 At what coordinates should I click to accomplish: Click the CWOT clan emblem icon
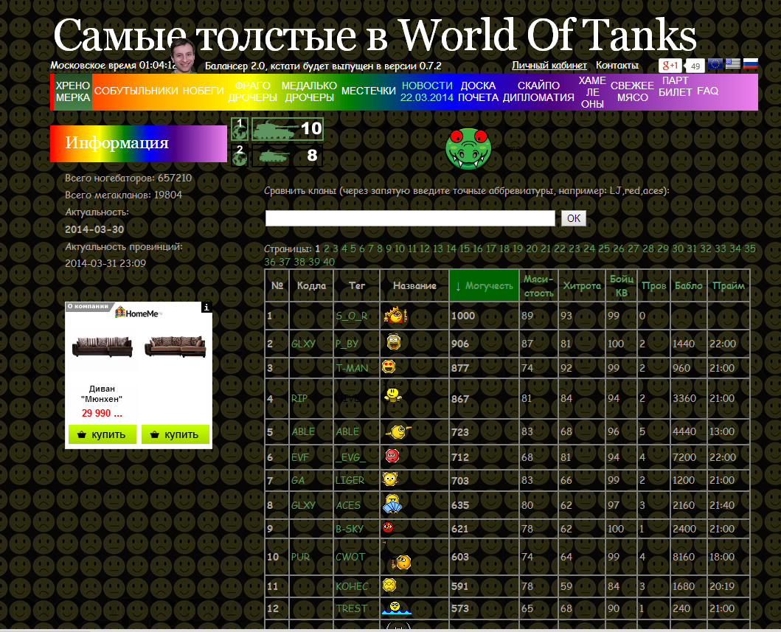click(x=402, y=563)
